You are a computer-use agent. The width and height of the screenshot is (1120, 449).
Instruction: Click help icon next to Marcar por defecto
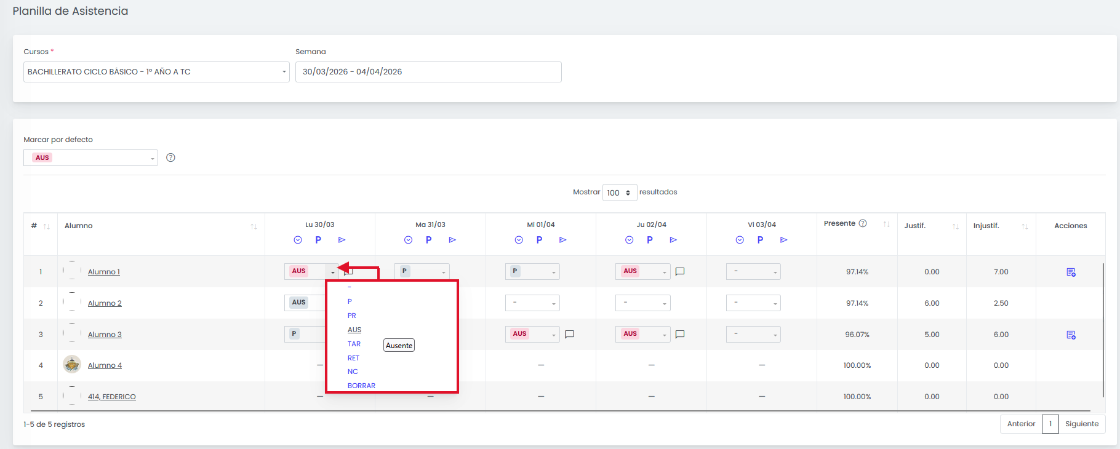coord(171,157)
